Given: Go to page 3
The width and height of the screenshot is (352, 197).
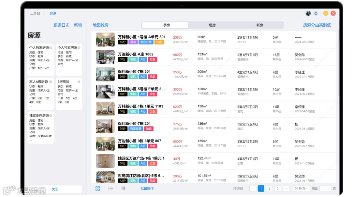Looking at the screenshot, I should [x=278, y=189].
